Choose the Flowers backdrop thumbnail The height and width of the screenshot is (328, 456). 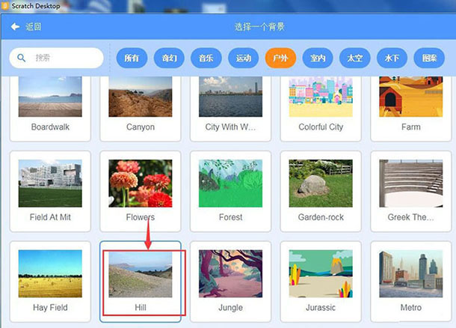click(x=141, y=183)
